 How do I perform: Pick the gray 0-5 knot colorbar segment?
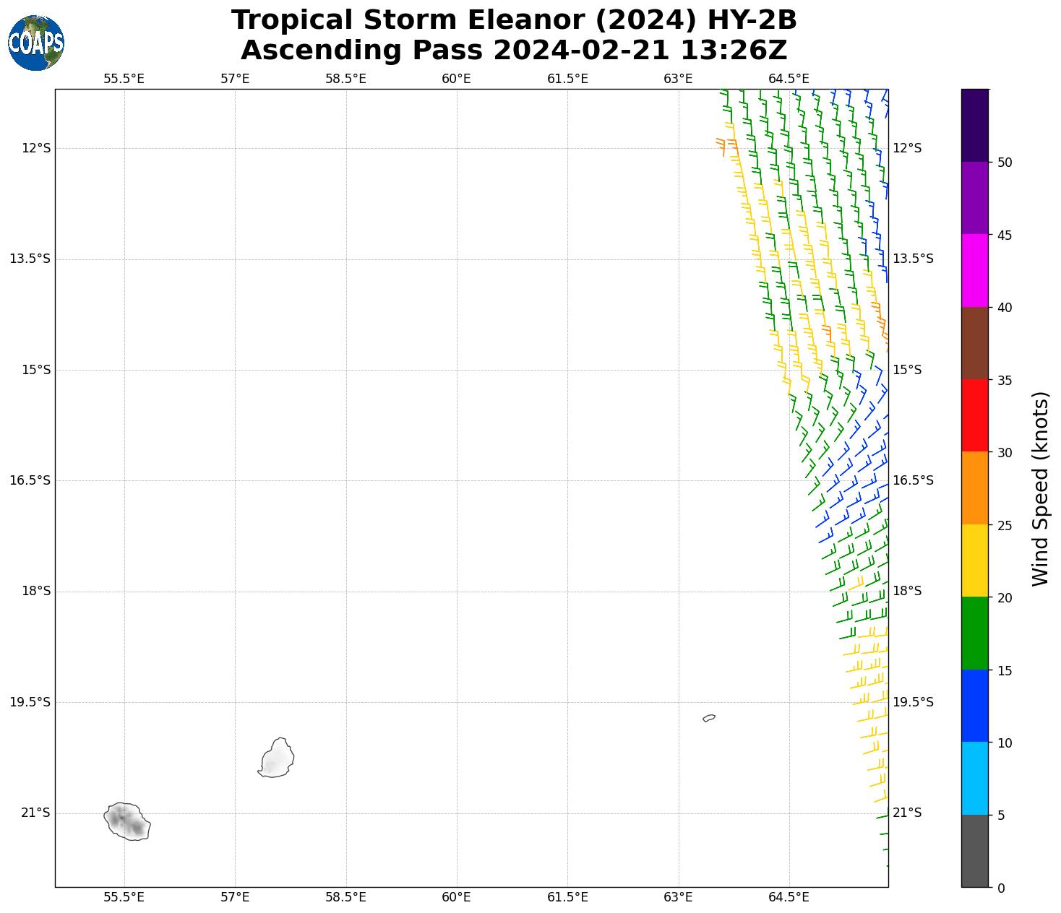pos(975,851)
